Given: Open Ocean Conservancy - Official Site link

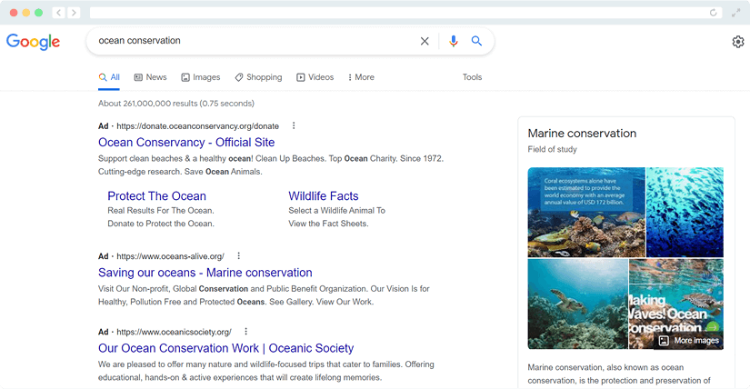Looking at the screenshot, I should pyautogui.click(x=186, y=142).
